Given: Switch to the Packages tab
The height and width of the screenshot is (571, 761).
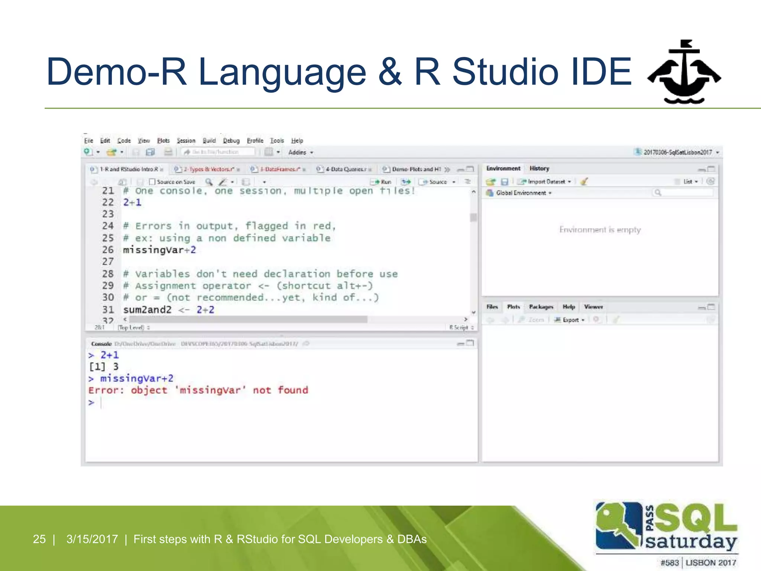Looking at the screenshot, I should pyautogui.click(x=541, y=307).
